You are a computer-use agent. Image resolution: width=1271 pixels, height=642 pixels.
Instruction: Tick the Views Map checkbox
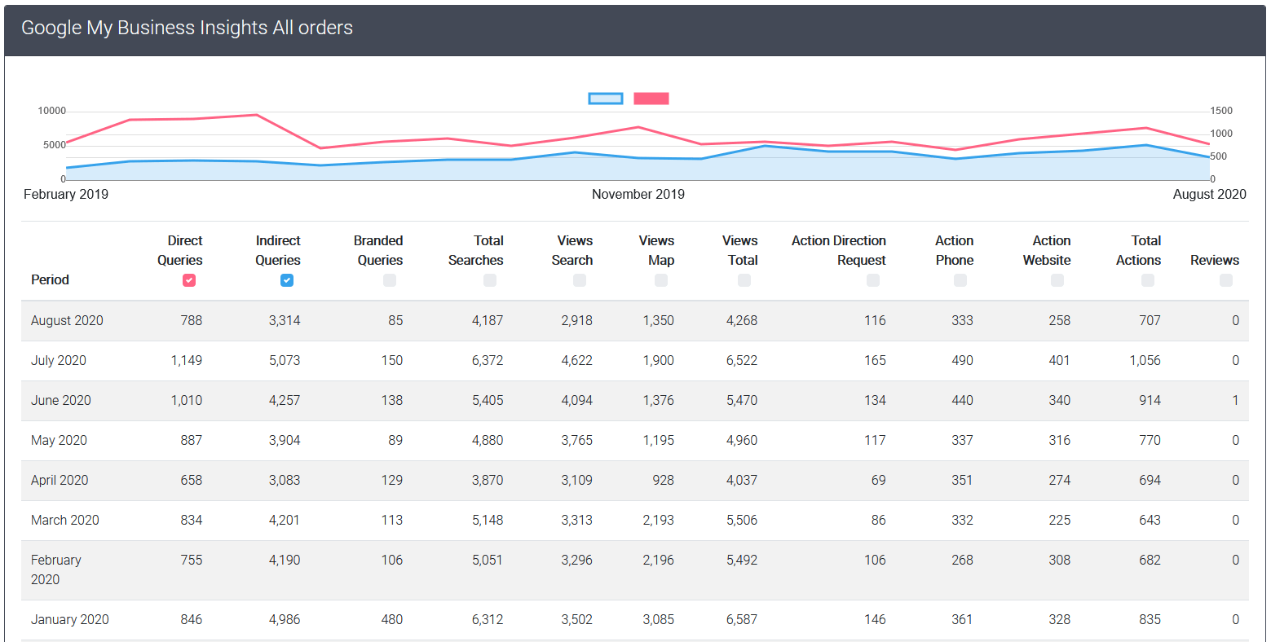pos(661,280)
